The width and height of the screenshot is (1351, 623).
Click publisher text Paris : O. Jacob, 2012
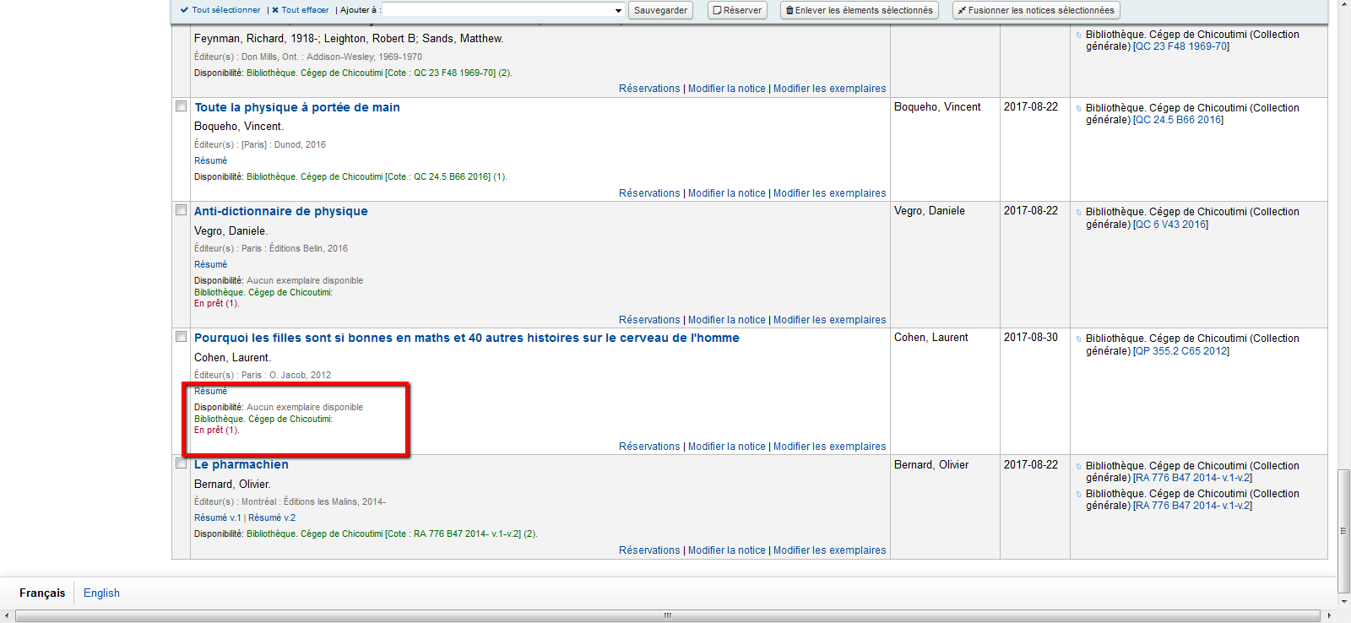[x=286, y=375]
